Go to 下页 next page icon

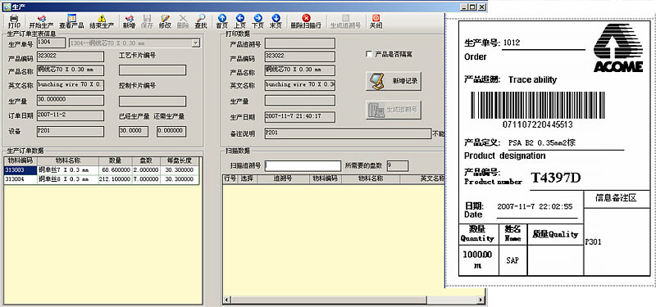coord(257,18)
